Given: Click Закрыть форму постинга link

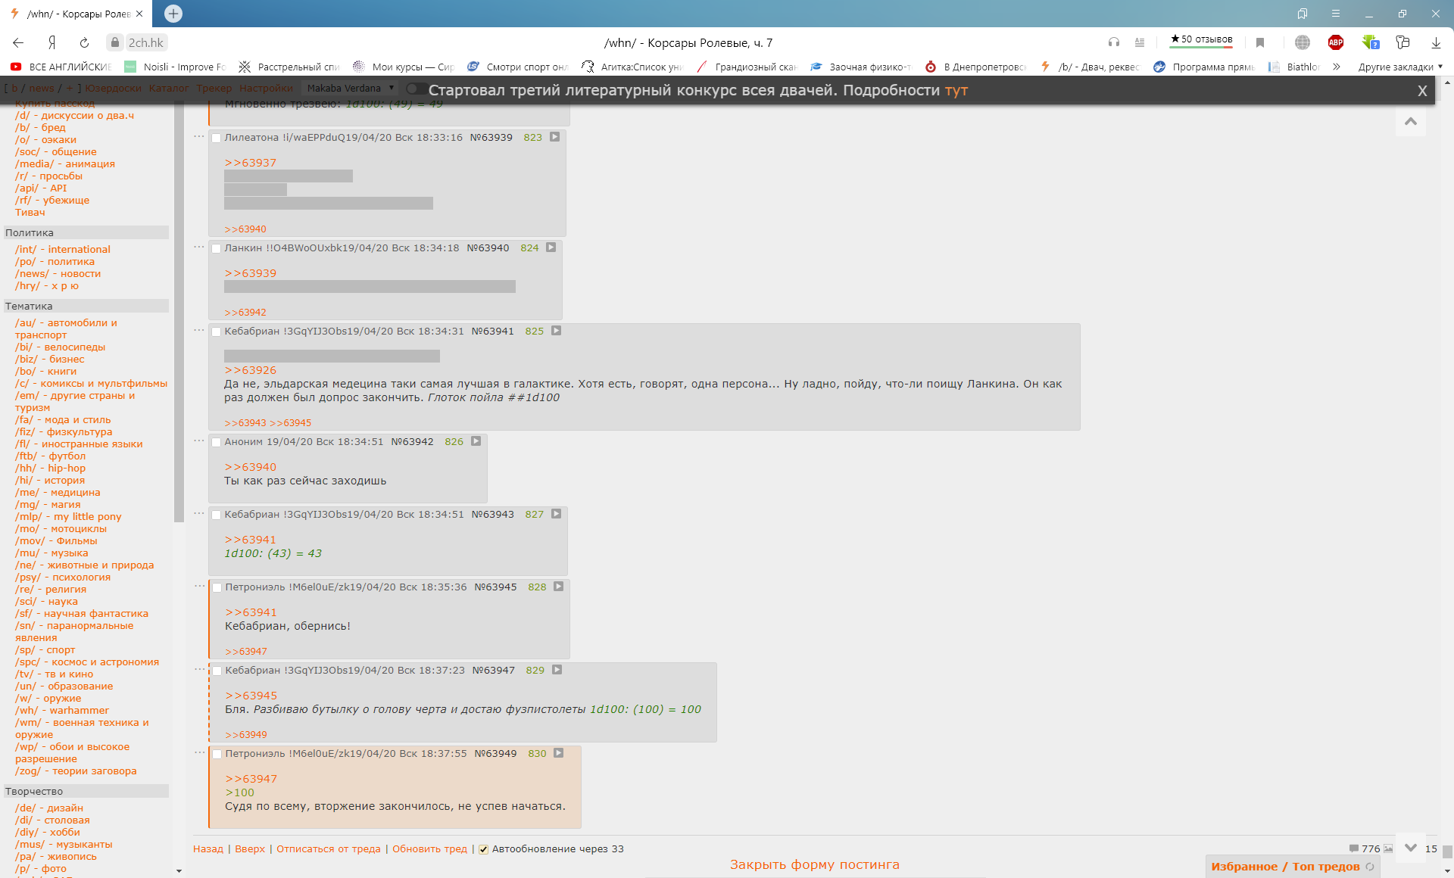Looking at the screenshot, I should [814, 864].
